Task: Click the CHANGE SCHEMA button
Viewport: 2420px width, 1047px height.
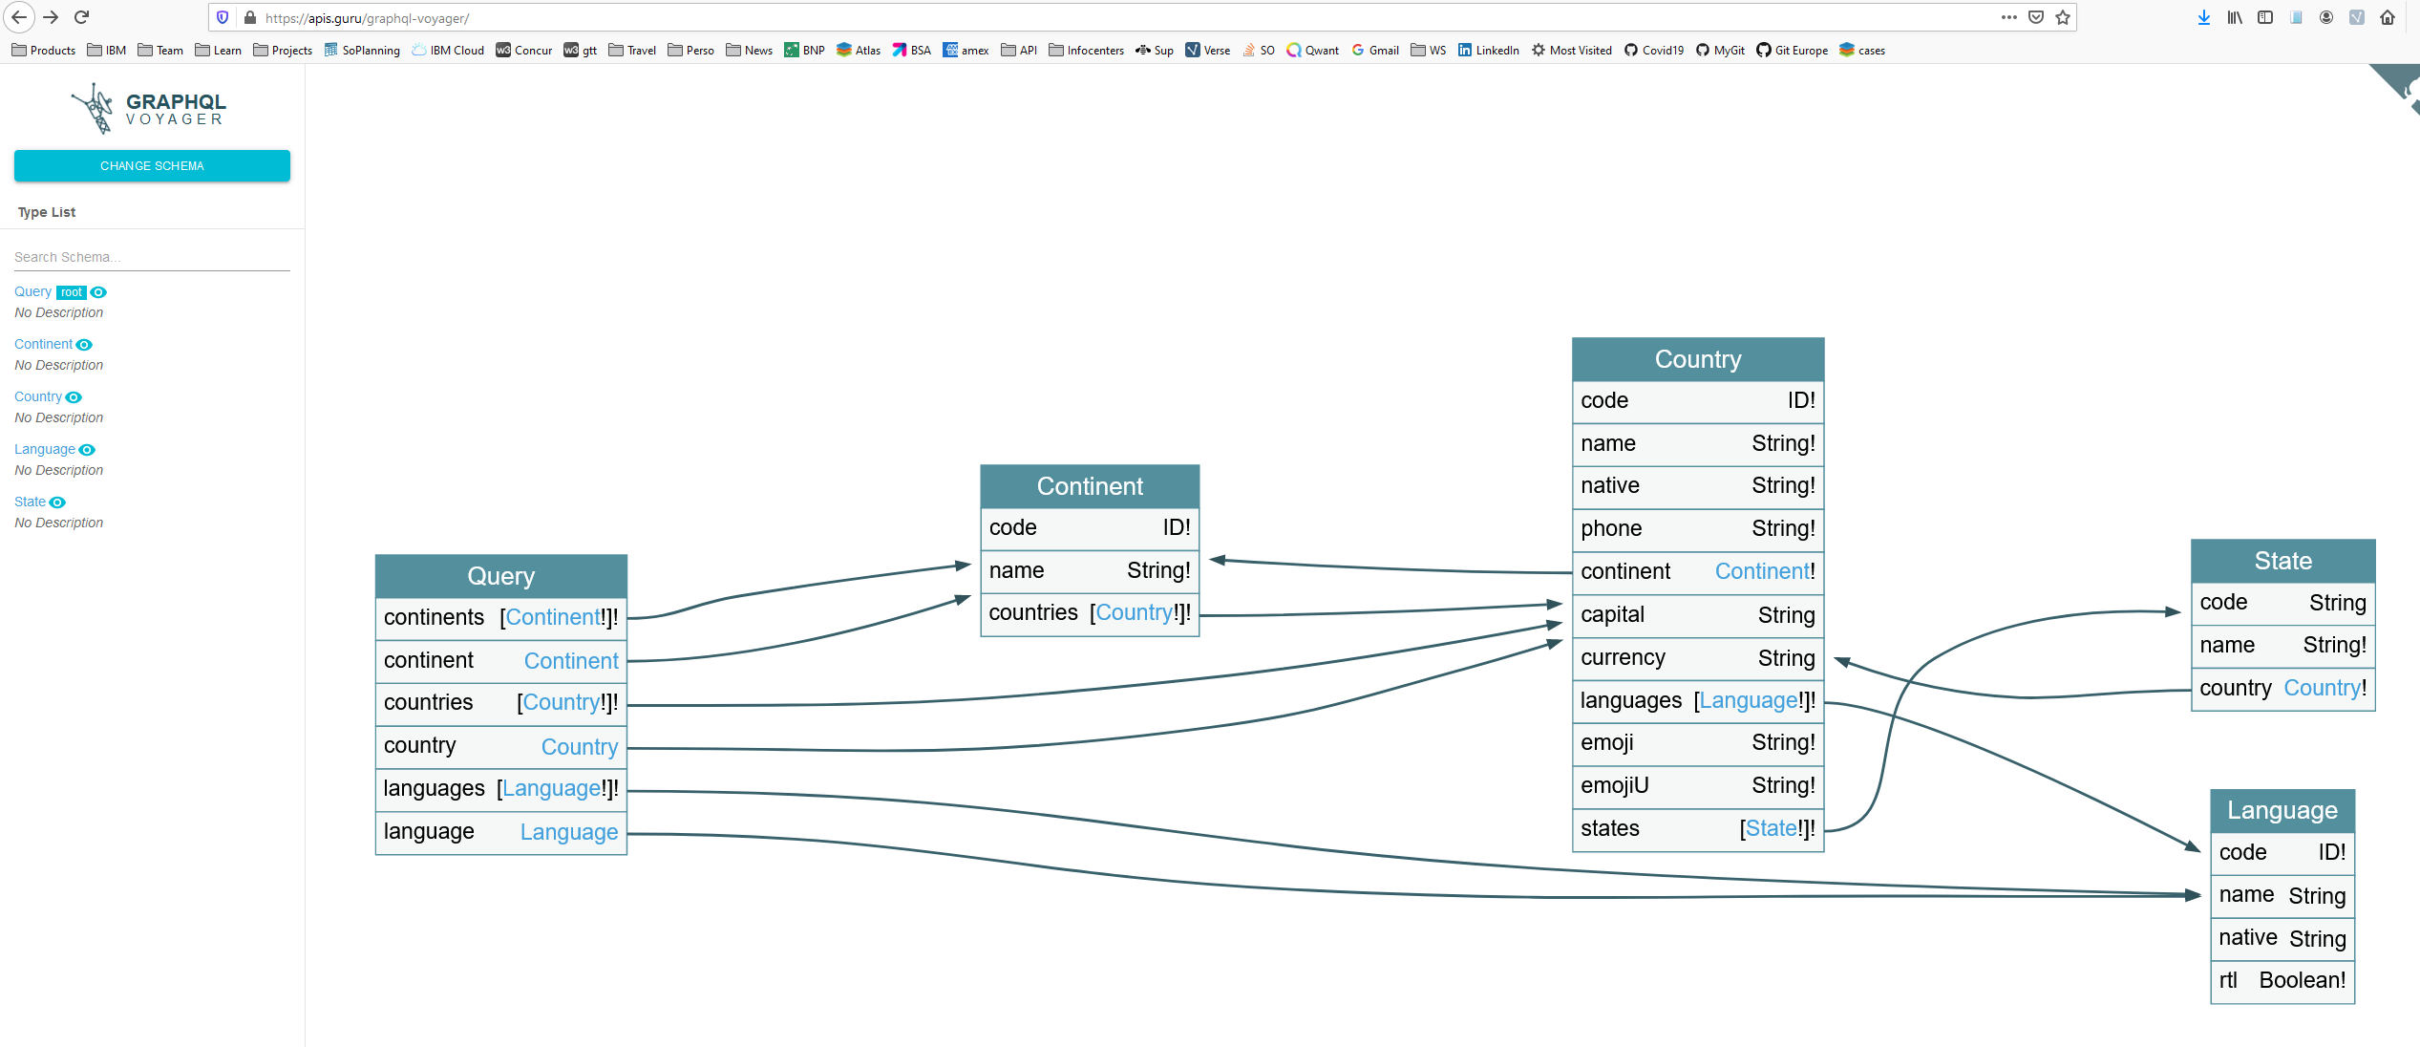Action: point(151,165)
